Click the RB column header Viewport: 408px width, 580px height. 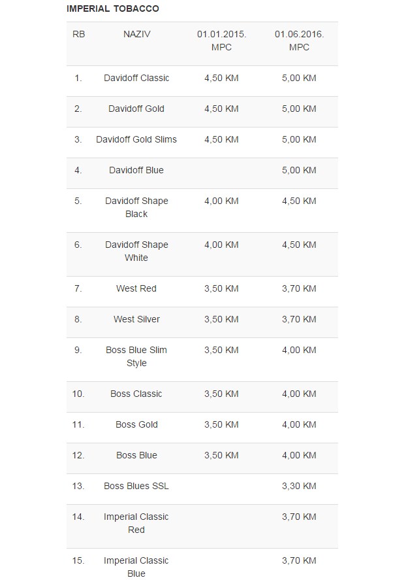click(78, 34)
